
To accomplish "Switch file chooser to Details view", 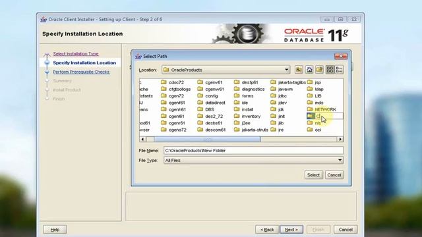I will click(x=339, y=70).
